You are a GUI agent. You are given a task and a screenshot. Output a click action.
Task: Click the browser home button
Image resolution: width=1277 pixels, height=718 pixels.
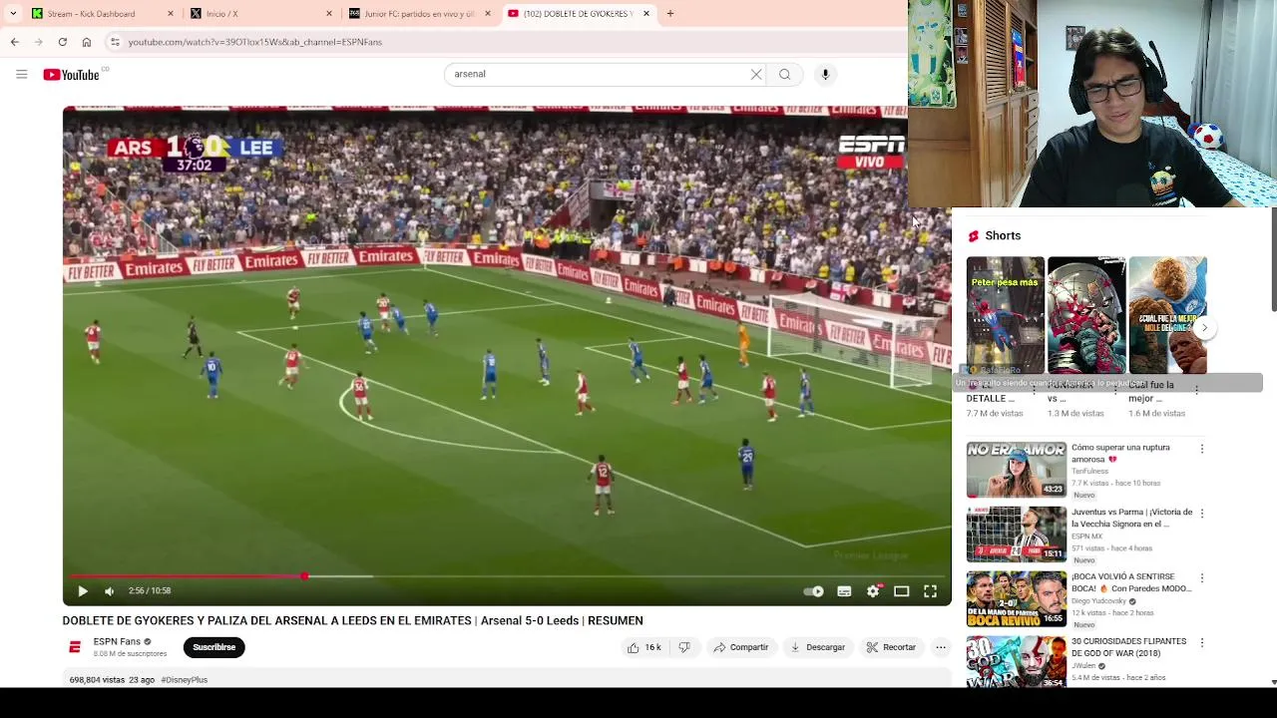87,42
